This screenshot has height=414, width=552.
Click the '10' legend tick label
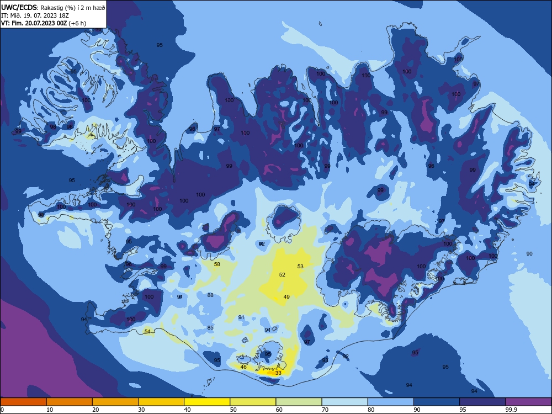[x=50, y=410]
